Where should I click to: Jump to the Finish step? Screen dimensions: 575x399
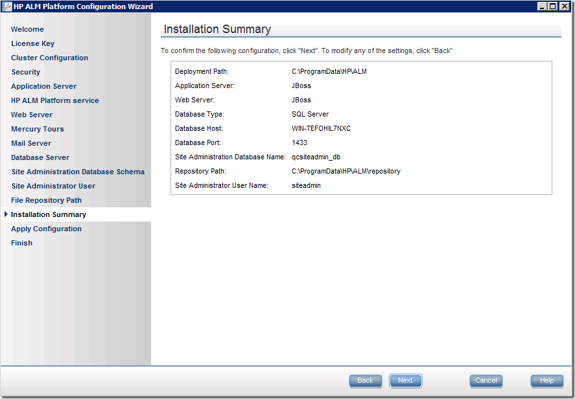21,244
